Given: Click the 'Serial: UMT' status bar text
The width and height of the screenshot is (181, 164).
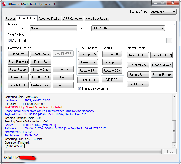Looking at the screenshot, I should tap(12, 158).
